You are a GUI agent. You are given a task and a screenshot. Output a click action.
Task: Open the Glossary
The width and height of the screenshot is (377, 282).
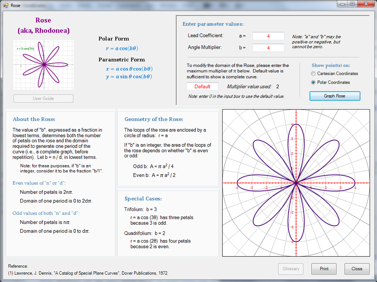click(x=291, y=269)
